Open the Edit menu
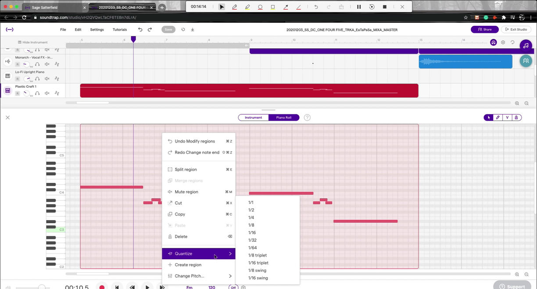Screen dimensions: 537x289 [x=78, y=29]
